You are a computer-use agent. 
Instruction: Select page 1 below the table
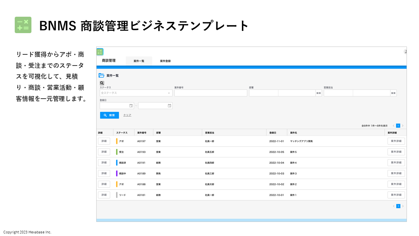(x=398, y=206)
